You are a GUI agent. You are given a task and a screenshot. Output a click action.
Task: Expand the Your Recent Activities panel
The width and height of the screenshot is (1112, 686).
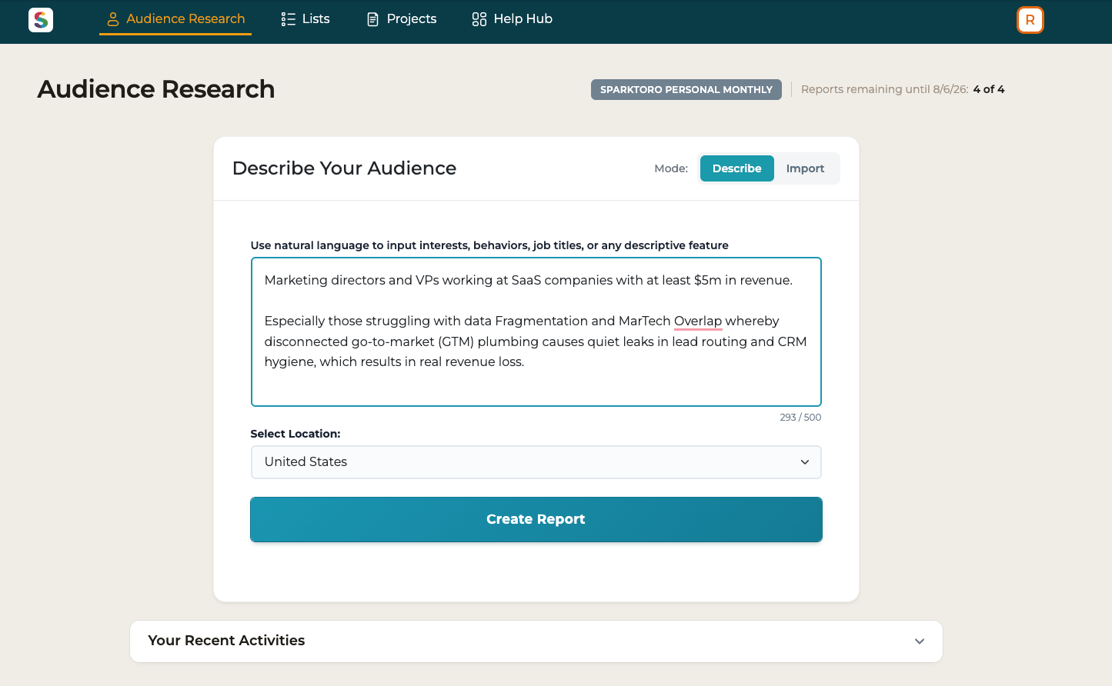536,641
